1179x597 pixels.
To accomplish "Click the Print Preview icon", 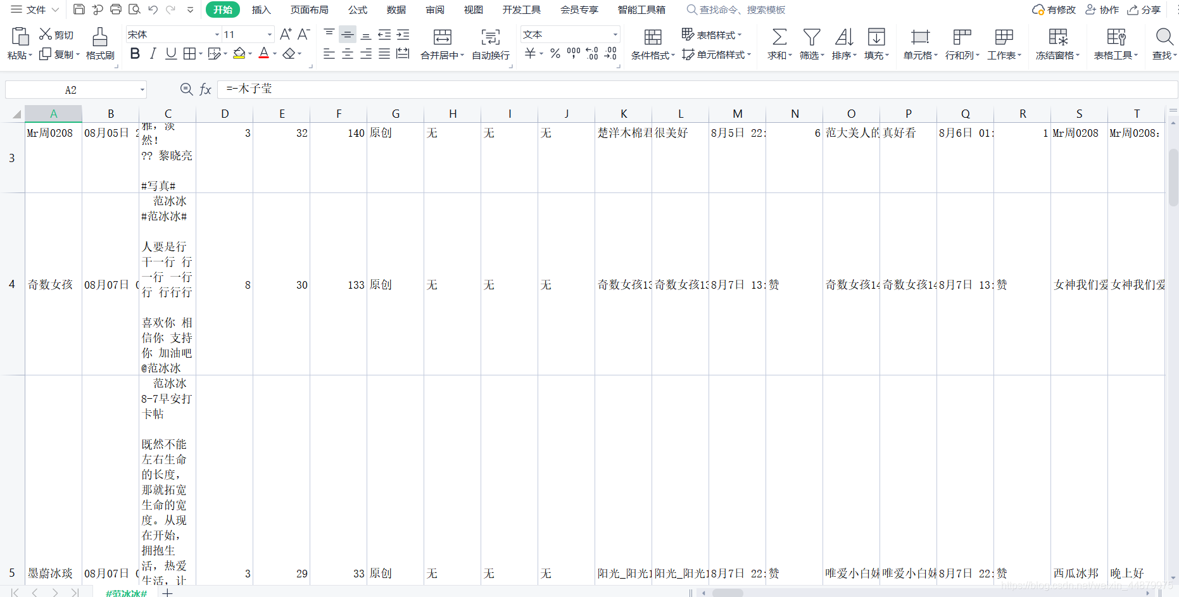I will click(134, 9).
